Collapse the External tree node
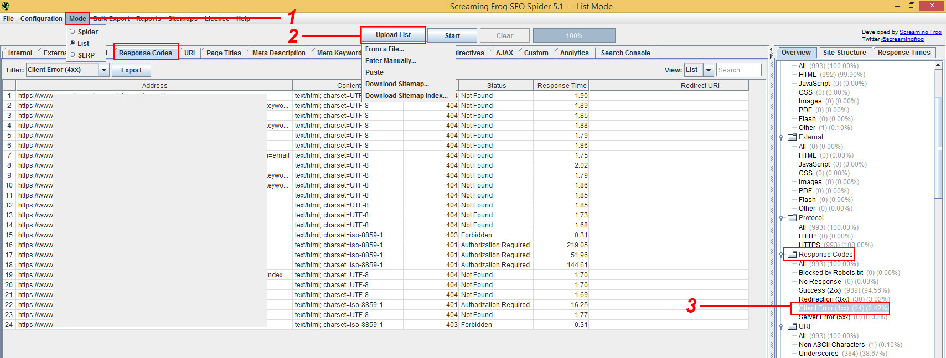Viewport: 946px width, 358px height. (x=781, y=137)
